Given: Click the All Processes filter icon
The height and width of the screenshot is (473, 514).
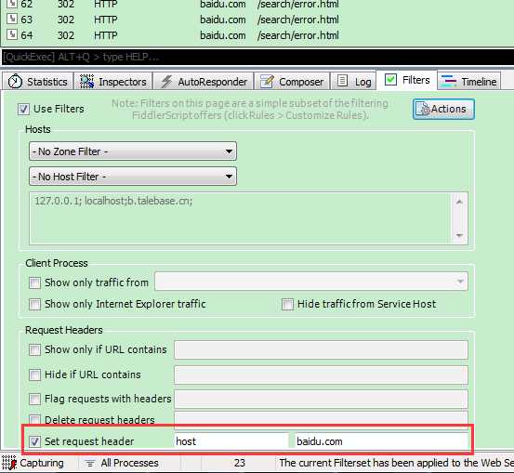Looking at the screenshot, I should click(90, 463).
